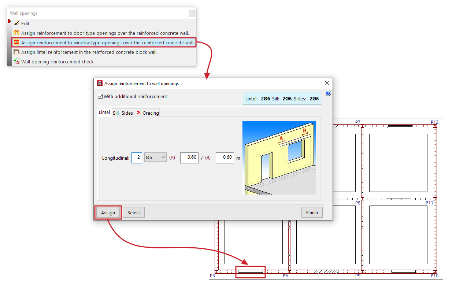
Task: Click column label P12 in the plan
Action: point(434,122)
